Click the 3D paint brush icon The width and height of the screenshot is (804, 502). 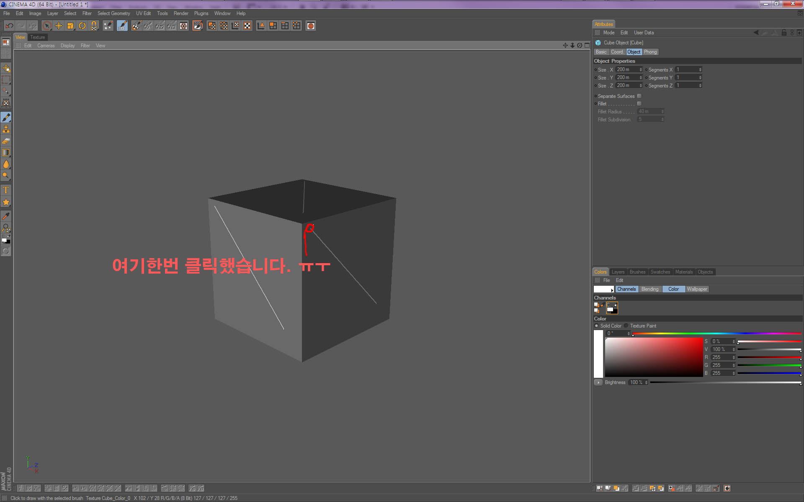click(x=122, y=26)
